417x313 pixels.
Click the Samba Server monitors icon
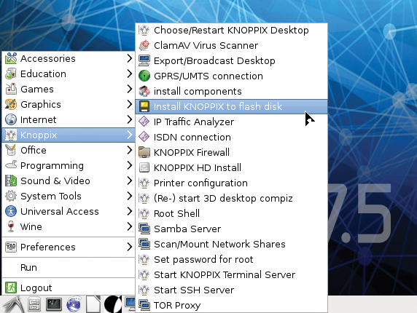tap(144, 229)
